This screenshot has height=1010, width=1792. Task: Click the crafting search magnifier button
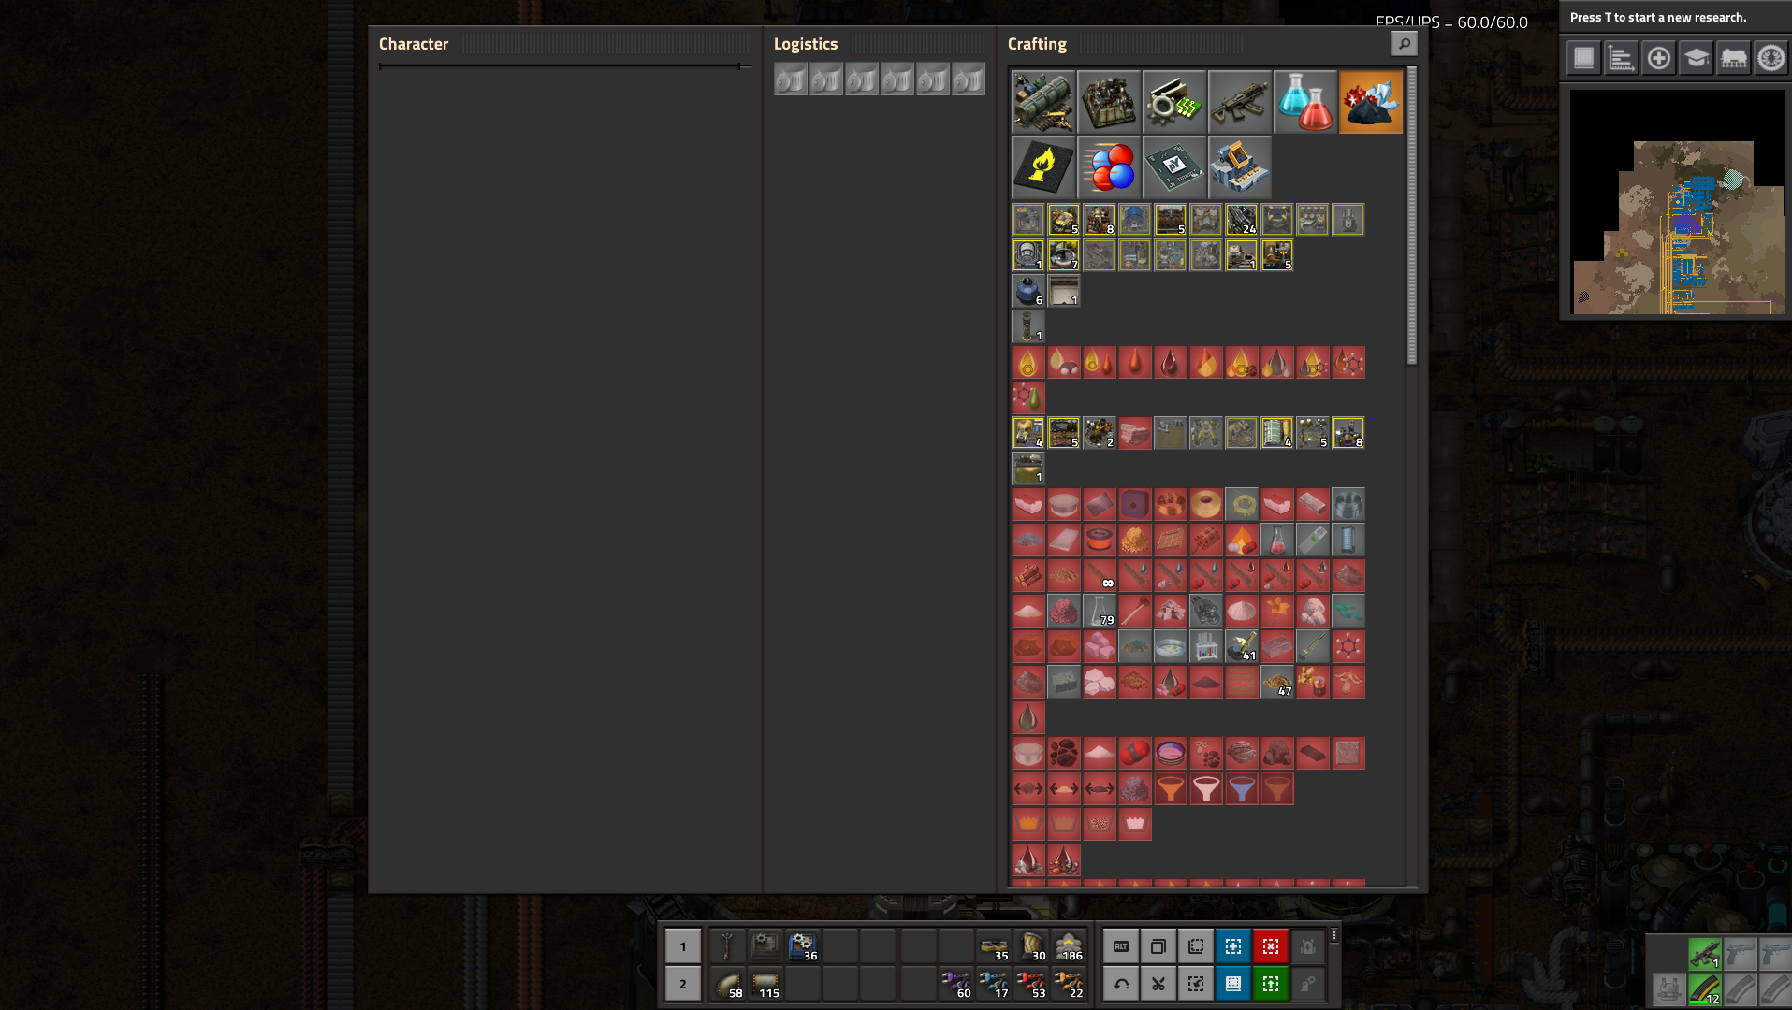tap(1404, 43)
